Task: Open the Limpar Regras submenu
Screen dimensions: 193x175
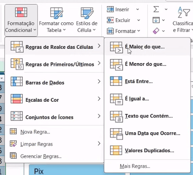Action: click(55, 144)
